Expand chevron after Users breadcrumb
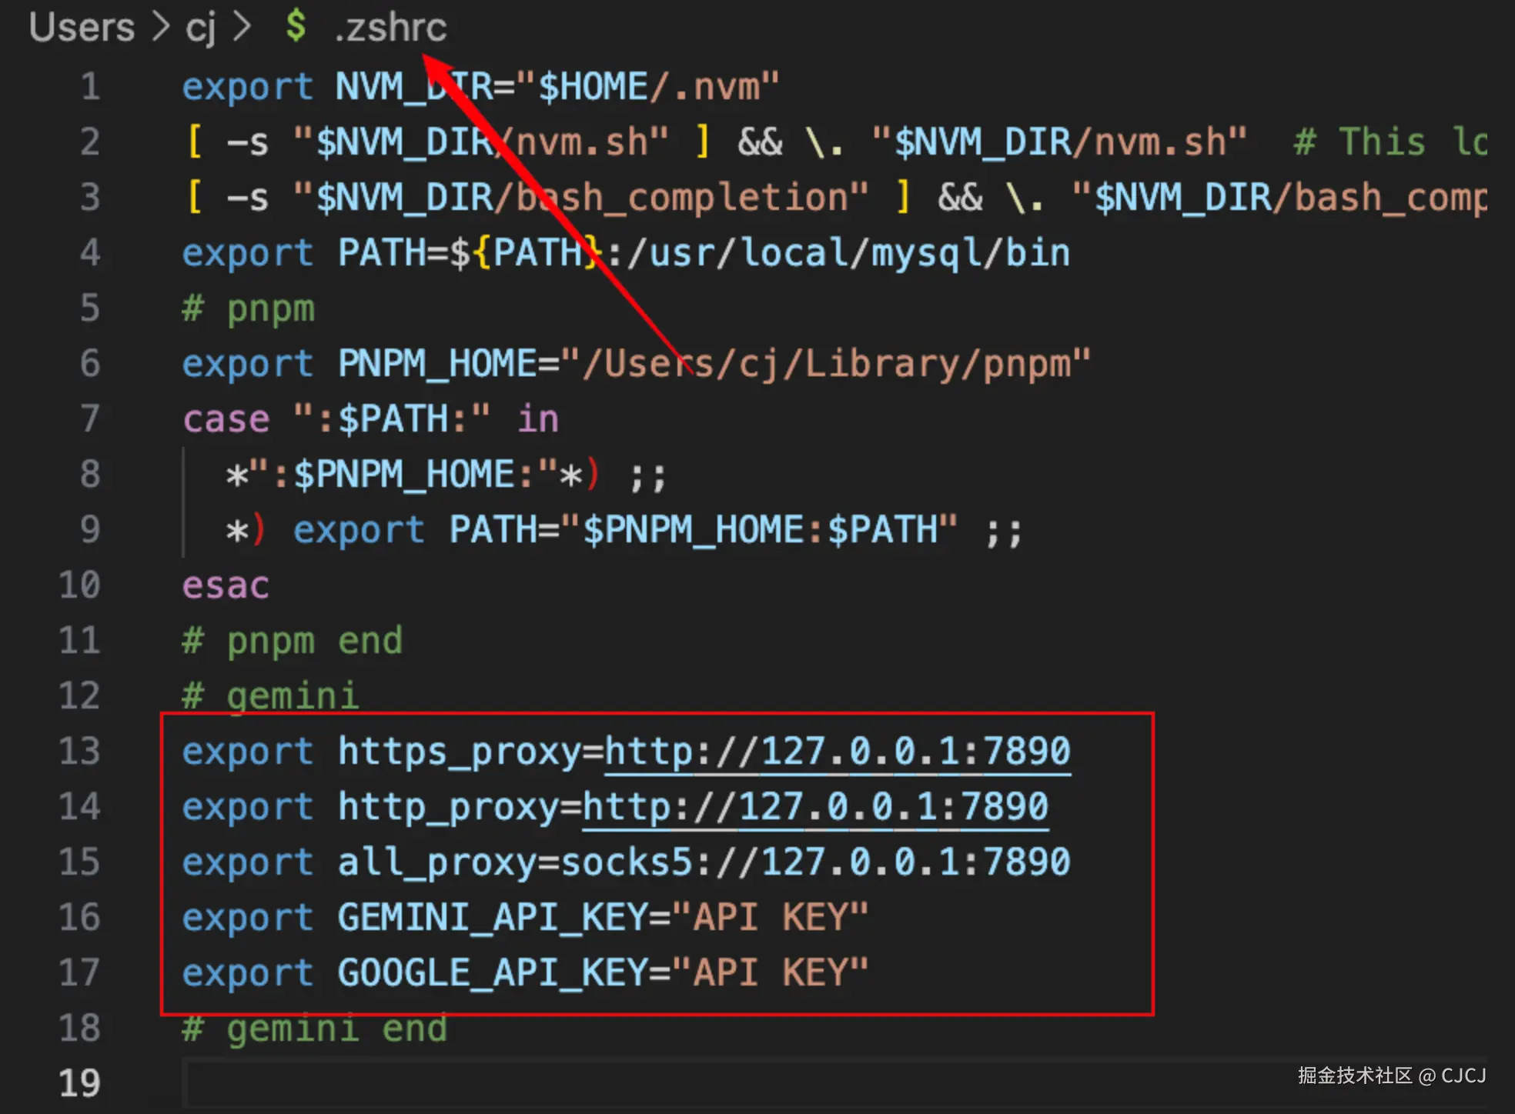This screenshot has height=1114, width=1515. (x=160, y=27)
